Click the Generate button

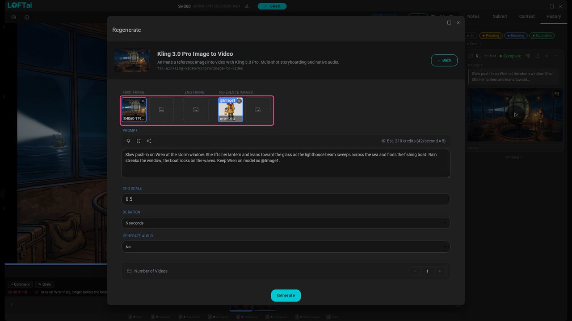[x=286, y=296]
